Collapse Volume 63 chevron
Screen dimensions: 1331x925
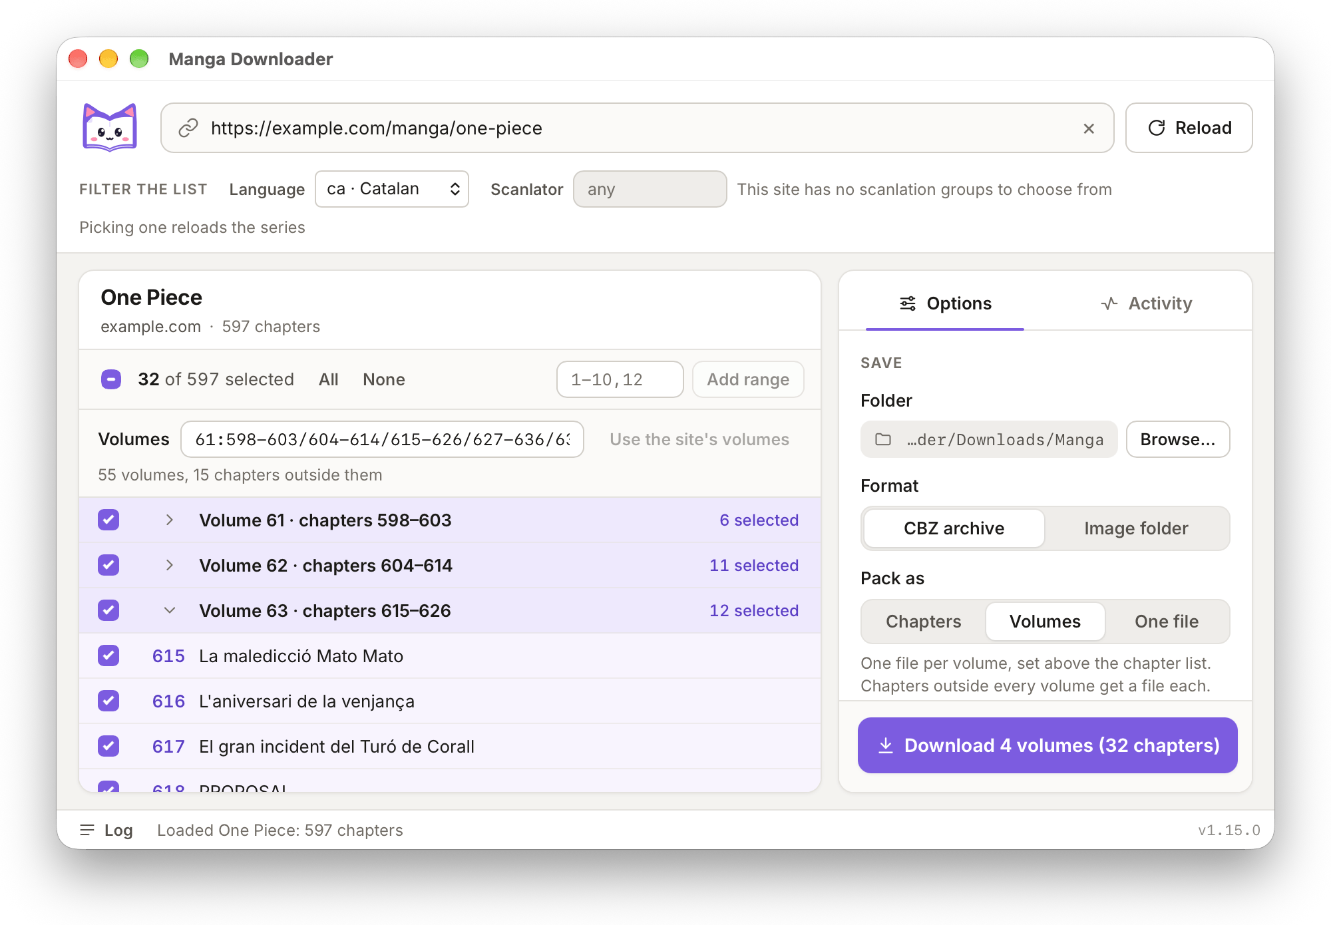pyautogui.click(x=170, y=610)
